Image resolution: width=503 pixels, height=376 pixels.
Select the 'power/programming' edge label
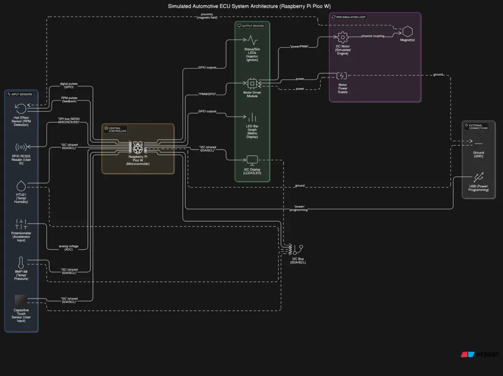click(299, 208)
